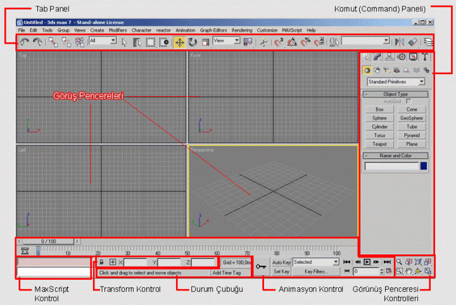Image resolution: width=456 pixels, height=305 pixels.
Task: Click the Zoom magnifier viewport control
Action: (x=398, y=261)
